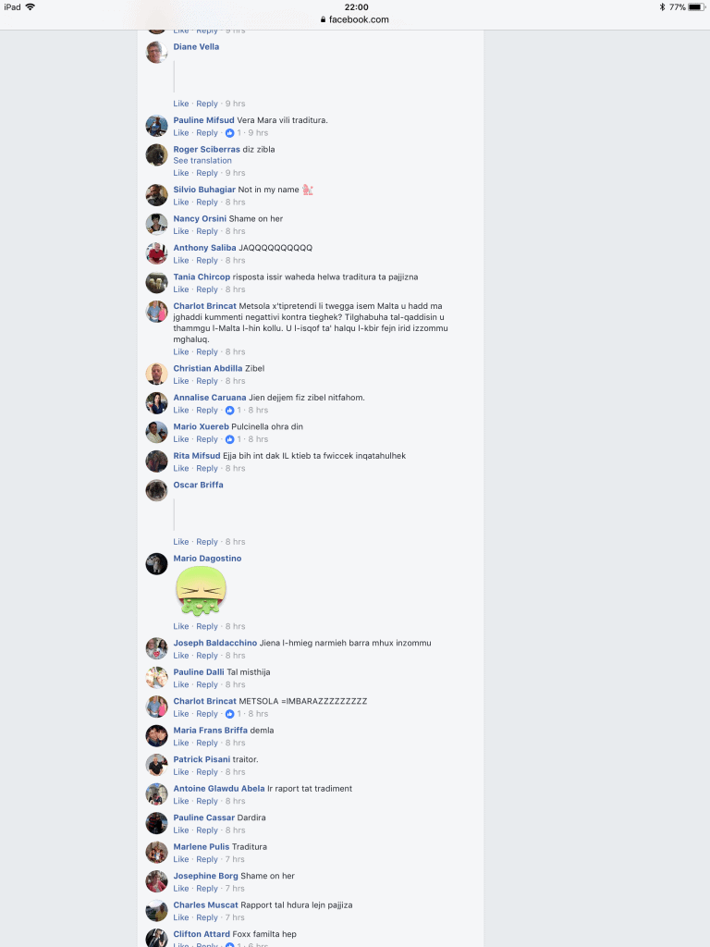The width and height of the screenshot is (710, 947).
Task: Click like icon on Charlot Brincat's METSOLA comment
Action: click(229, 714)
